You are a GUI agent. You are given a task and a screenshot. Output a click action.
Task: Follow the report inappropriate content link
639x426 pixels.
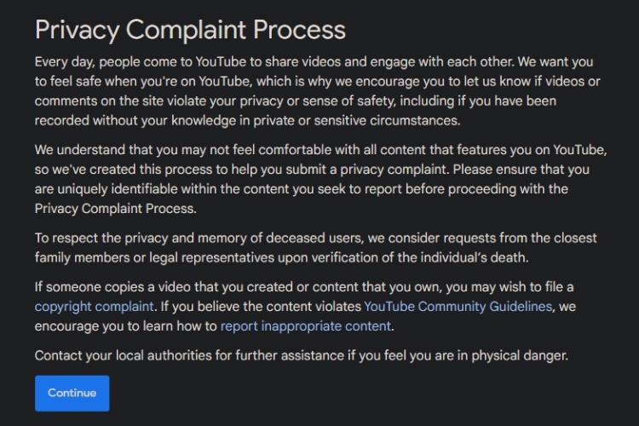coord(306,326)
